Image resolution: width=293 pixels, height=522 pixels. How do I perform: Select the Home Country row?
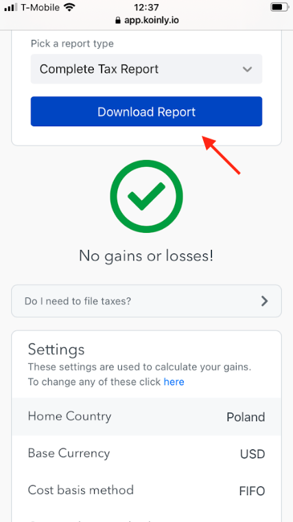coord(146,416)
